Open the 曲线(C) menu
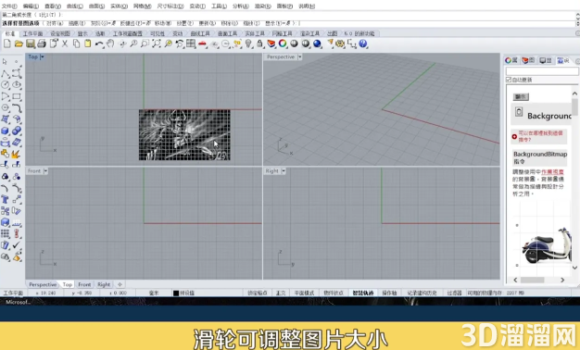Image resolution: width=580 pixels, height=350 pixels. (75, 6)
